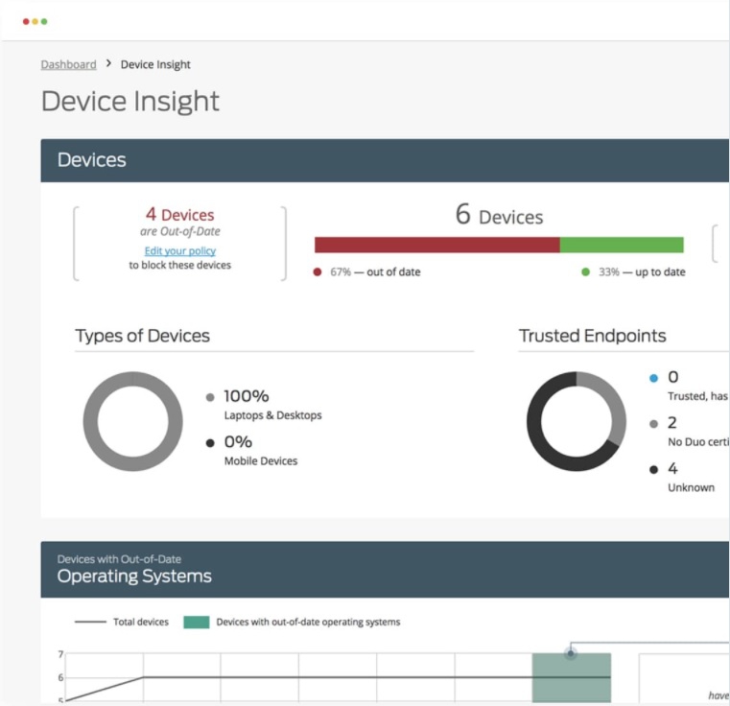Click the green up-to-date bar segment
The width and height of the screenshot is (730, 706).
point(622,245)
